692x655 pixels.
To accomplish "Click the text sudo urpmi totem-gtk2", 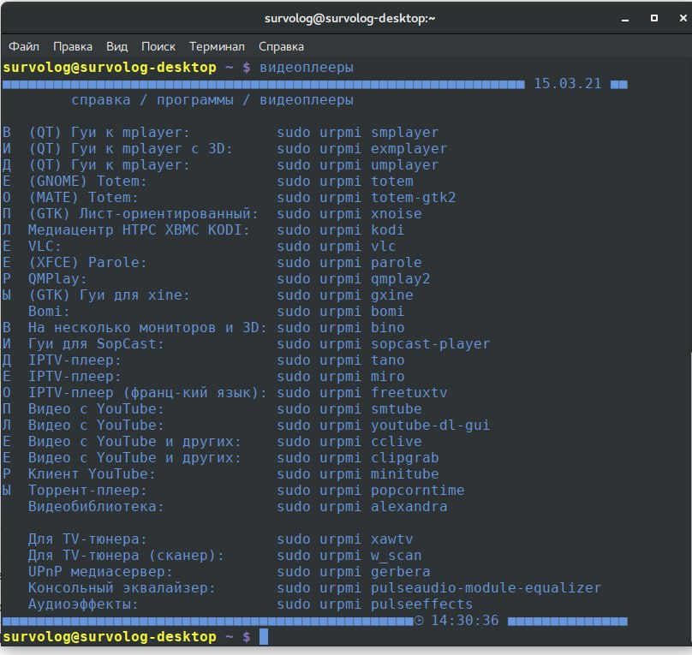I will click(366, 198).
